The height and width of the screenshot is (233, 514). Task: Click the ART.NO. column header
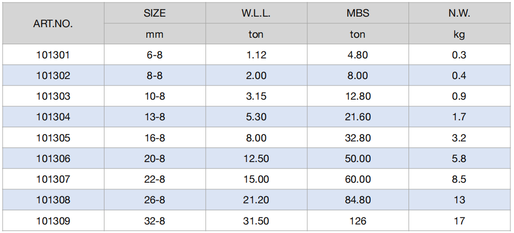coord(53,24)
